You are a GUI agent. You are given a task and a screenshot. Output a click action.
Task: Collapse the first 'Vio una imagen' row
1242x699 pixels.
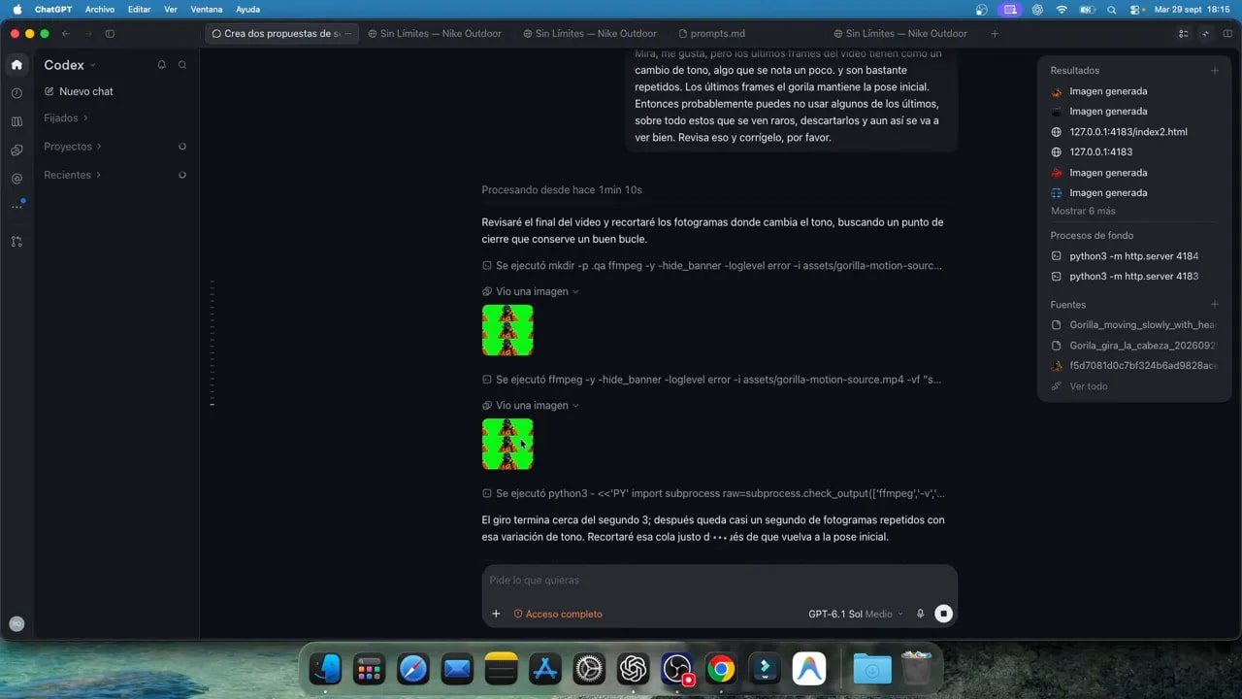531,291
